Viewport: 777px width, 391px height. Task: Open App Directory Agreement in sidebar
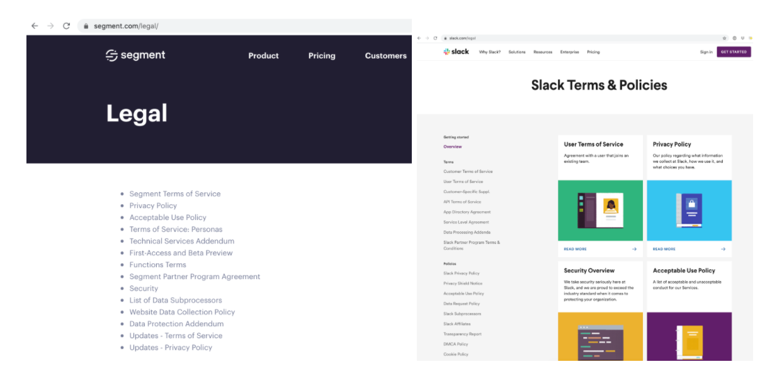point(467,212)
